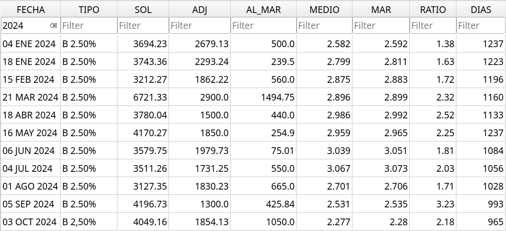Sort by the TIPO column header

click(x=89, y=10)
